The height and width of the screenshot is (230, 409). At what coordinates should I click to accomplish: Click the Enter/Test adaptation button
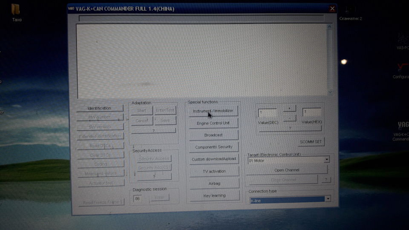coord(165,110)
